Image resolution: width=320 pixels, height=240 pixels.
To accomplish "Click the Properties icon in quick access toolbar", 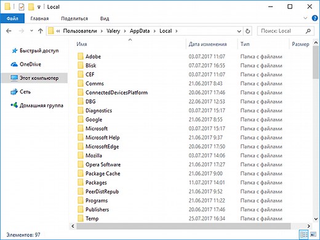I will point(22,7).
